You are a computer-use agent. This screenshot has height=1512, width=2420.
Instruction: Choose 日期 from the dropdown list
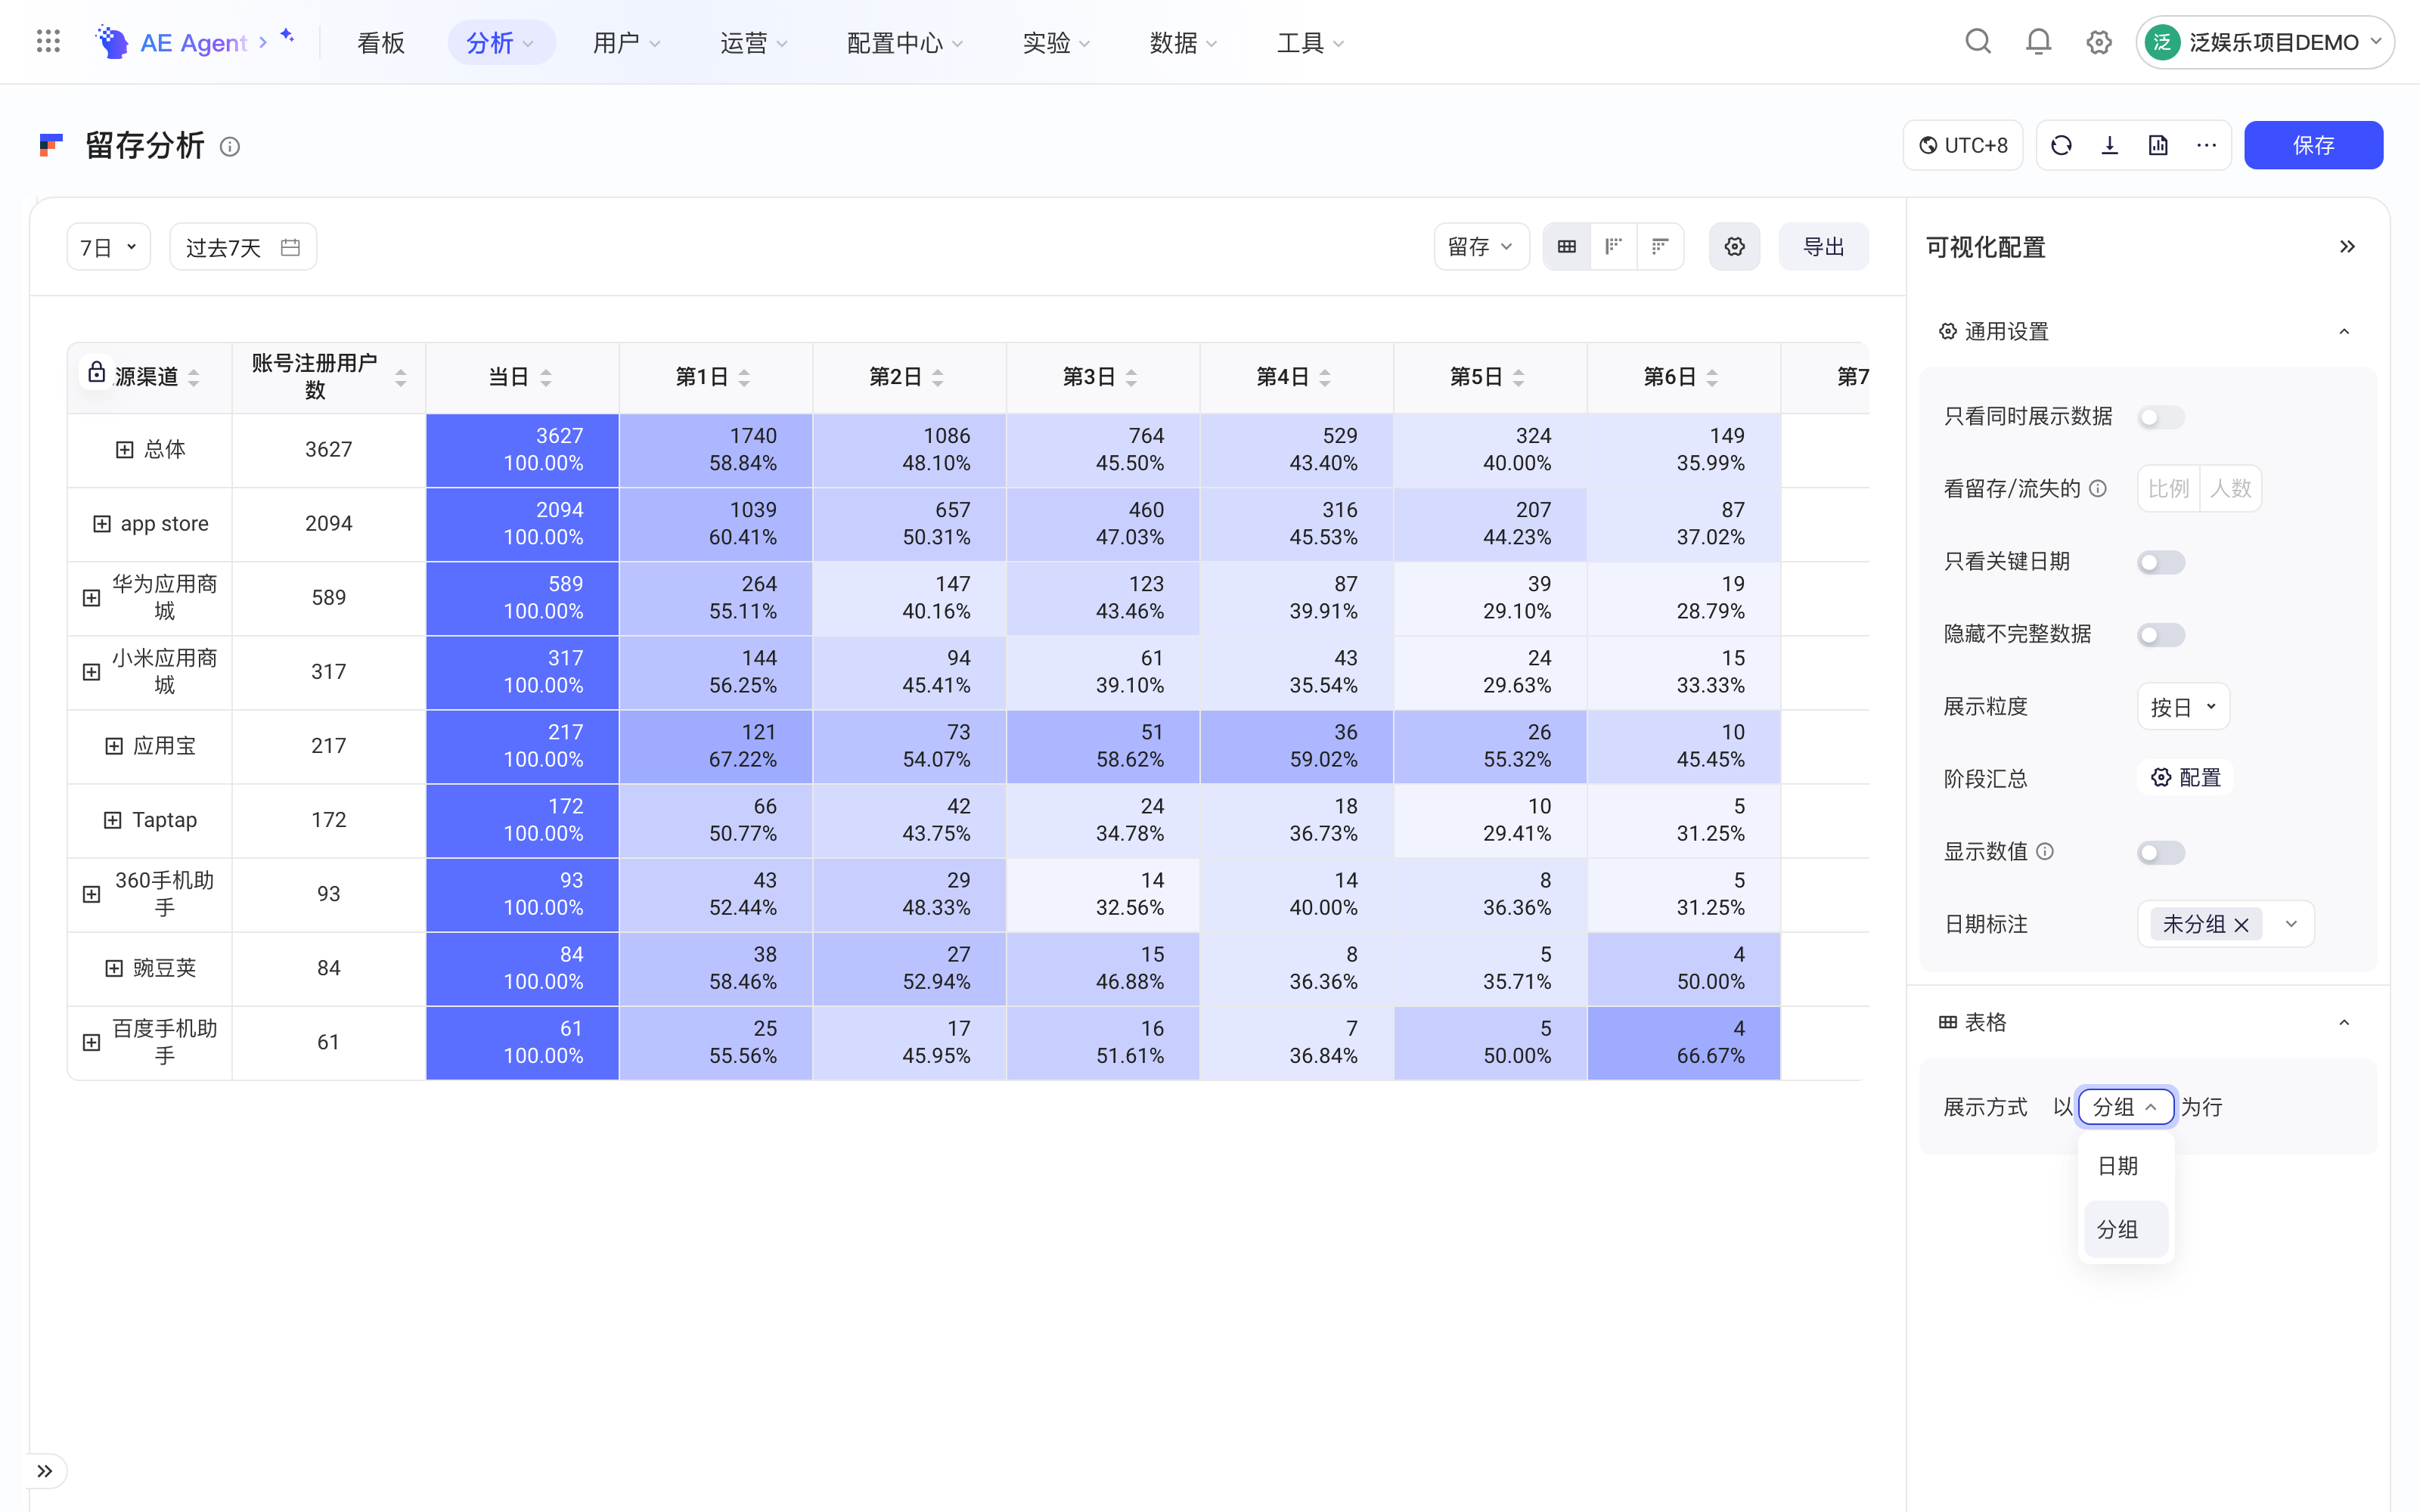coord(2125,1166)
